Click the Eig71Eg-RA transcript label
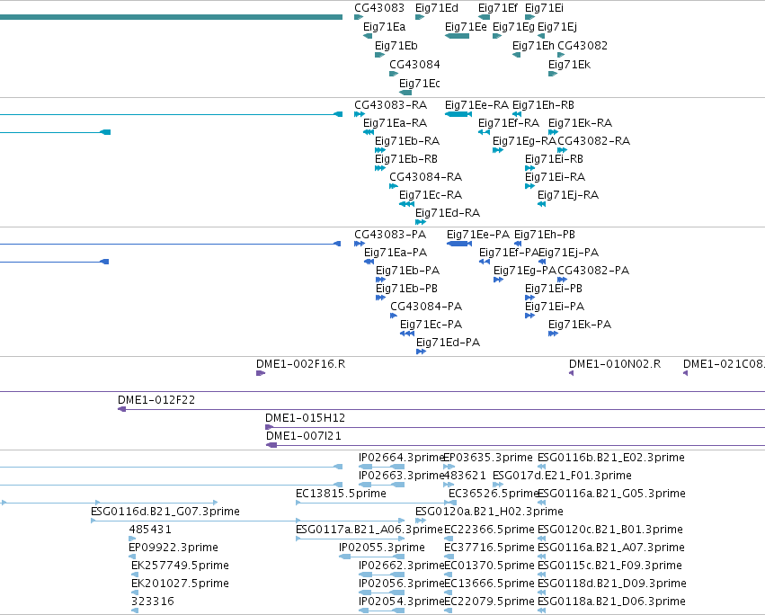This screenshot has width=765, height=615. 524,141
